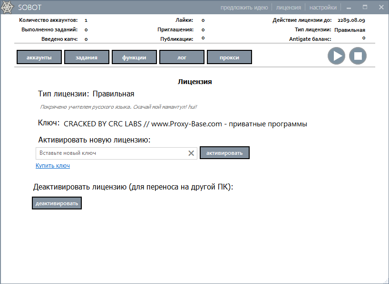Viewport: 389px width, 284px height.
Task: Select the license expiry date 2289.08.09
Action: point(351,20)
